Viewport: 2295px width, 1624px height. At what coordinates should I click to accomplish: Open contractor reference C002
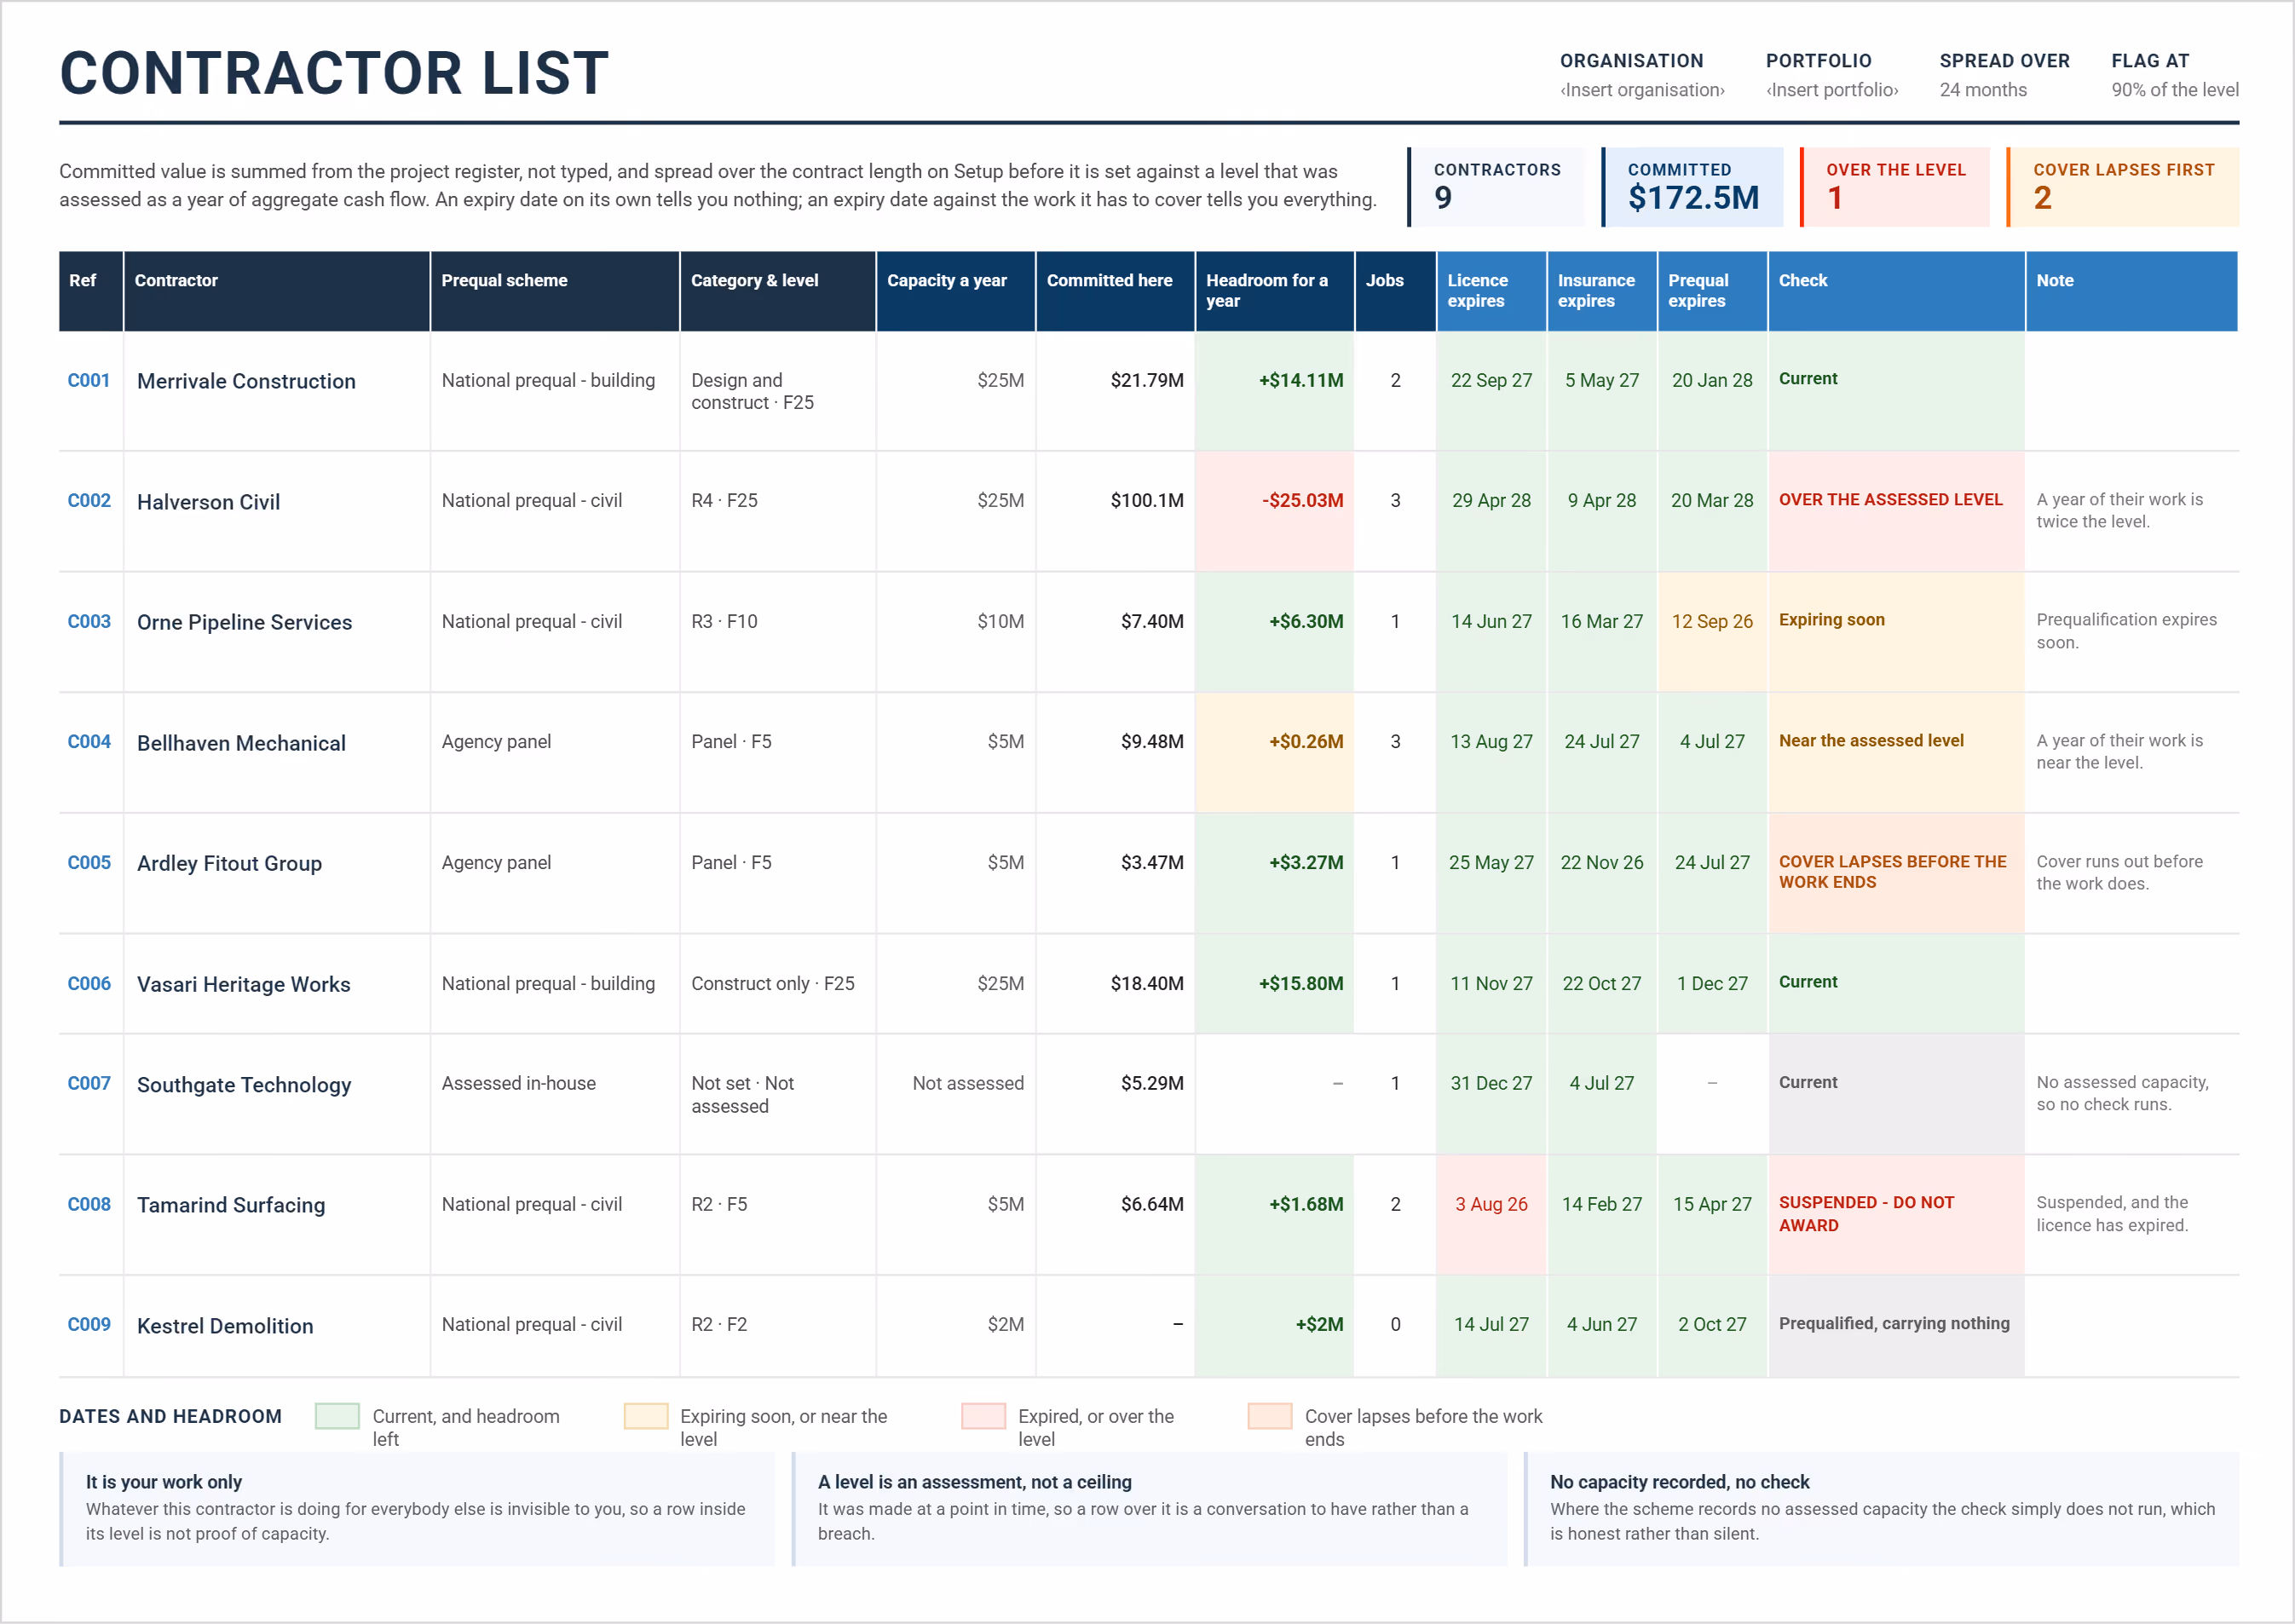click(88, 500)
